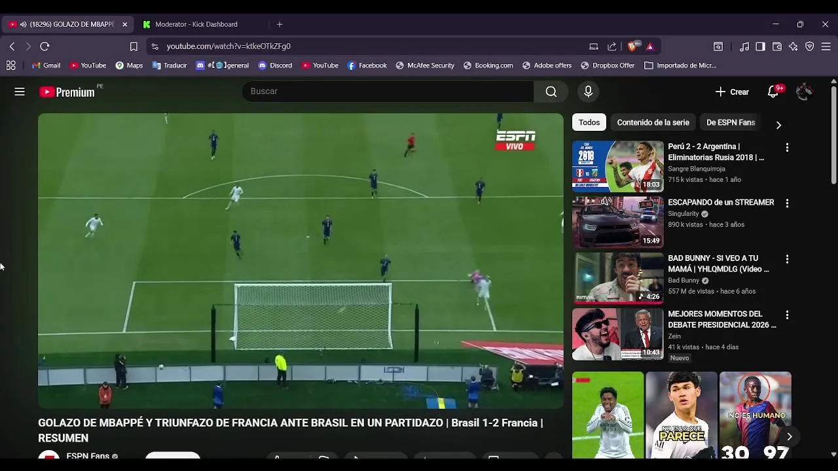Open Brave VPN shield icon
This screenshot has height=471, width=838.
810,46
